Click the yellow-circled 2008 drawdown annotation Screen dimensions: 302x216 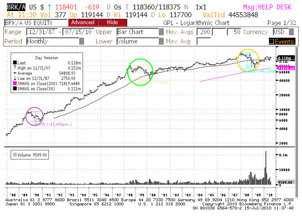pos(248,60)
